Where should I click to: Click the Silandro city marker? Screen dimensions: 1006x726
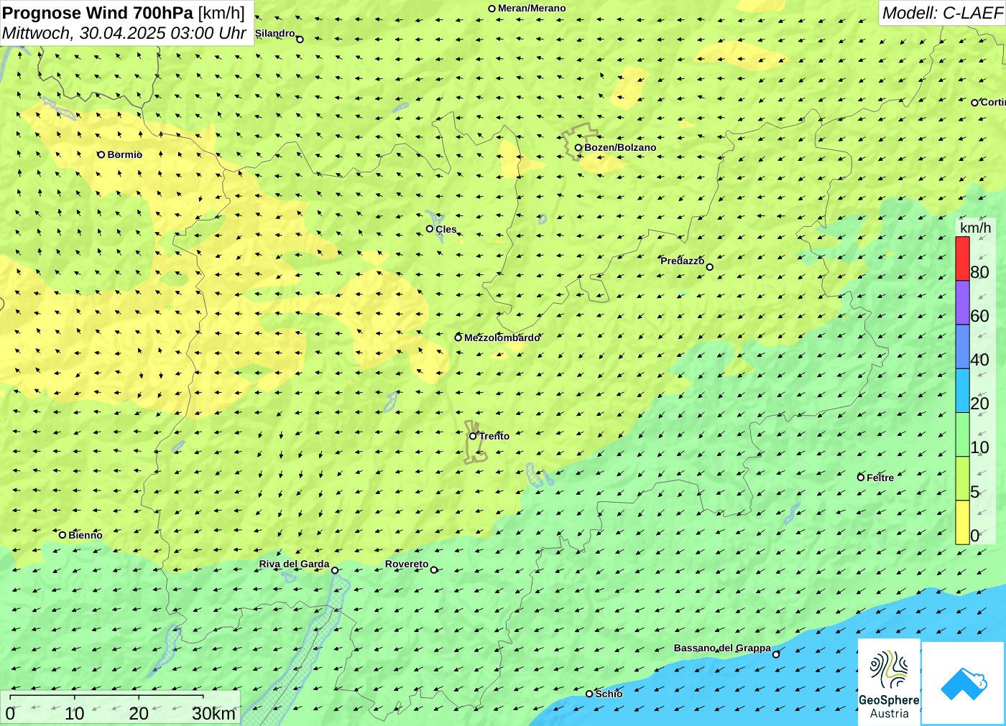click(300, 39)
